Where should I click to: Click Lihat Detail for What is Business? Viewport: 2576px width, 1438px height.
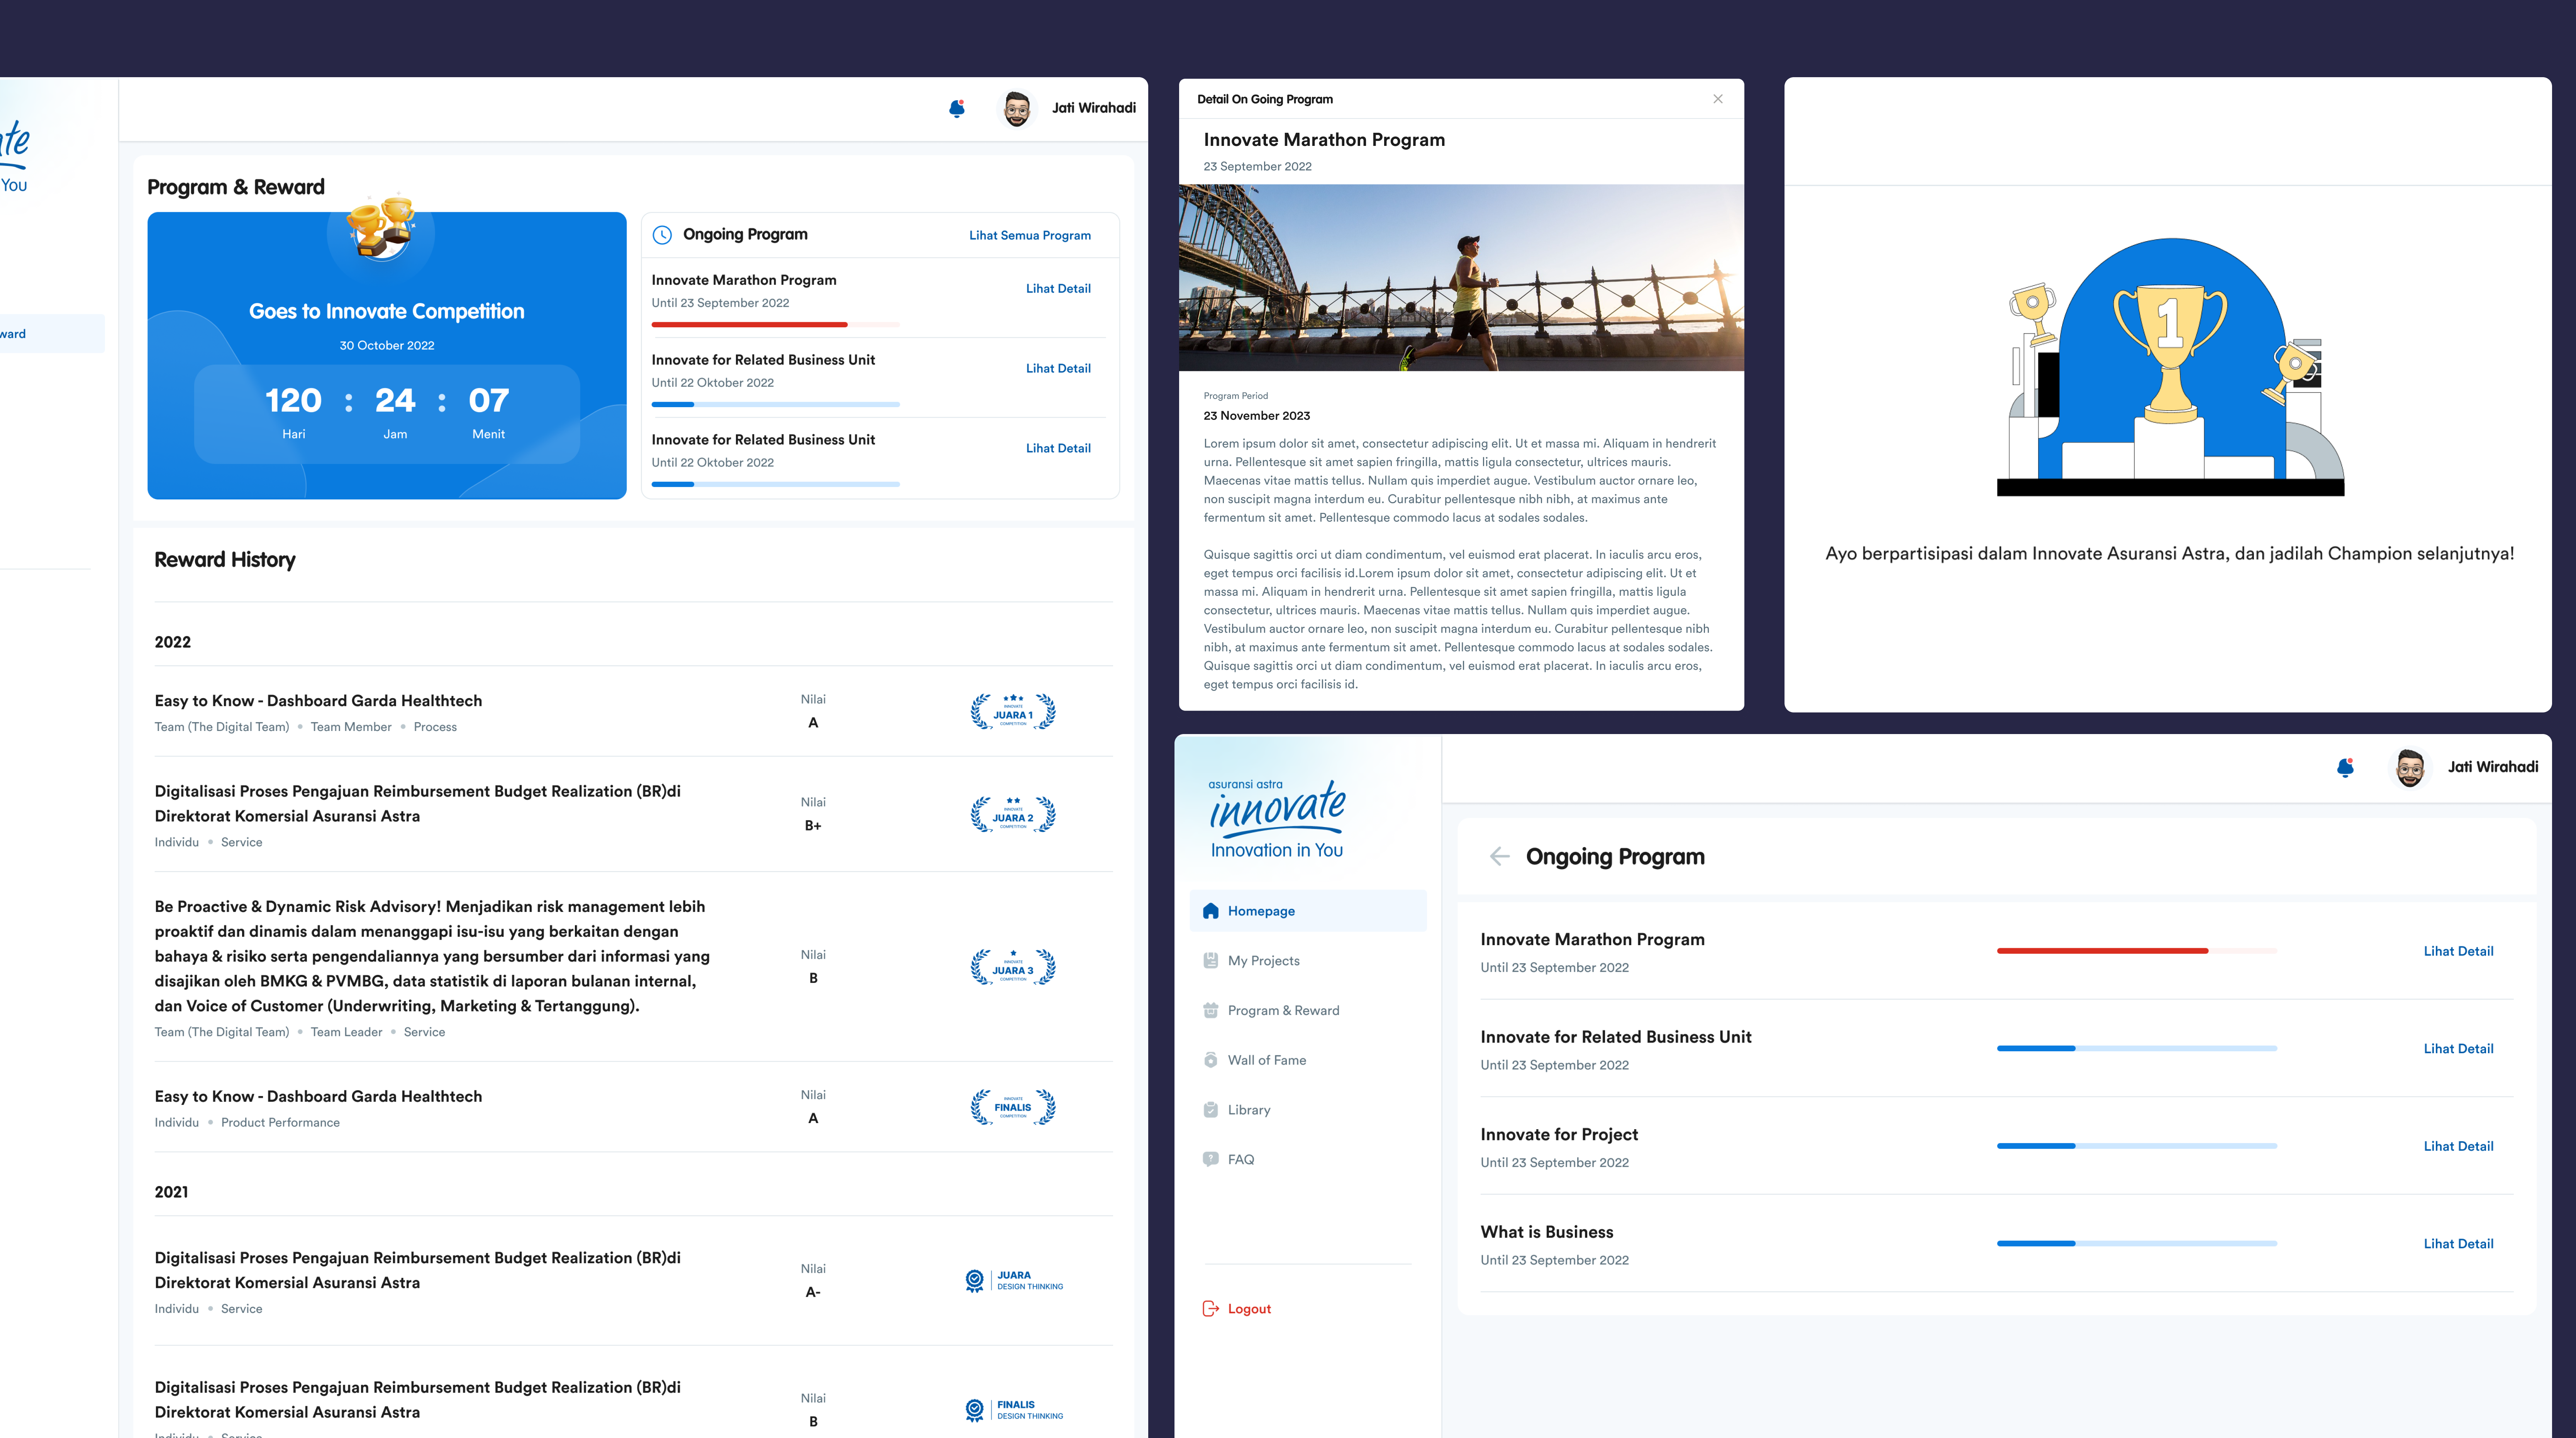click(2458, 1244)
